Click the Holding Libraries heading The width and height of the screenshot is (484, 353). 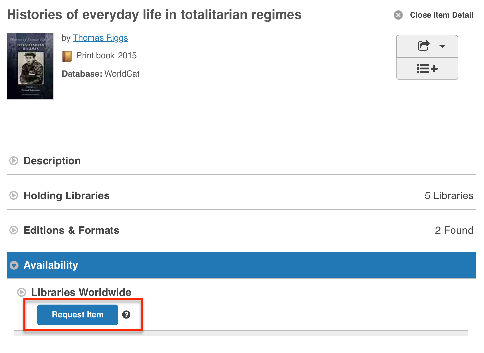tap(66, 195)
